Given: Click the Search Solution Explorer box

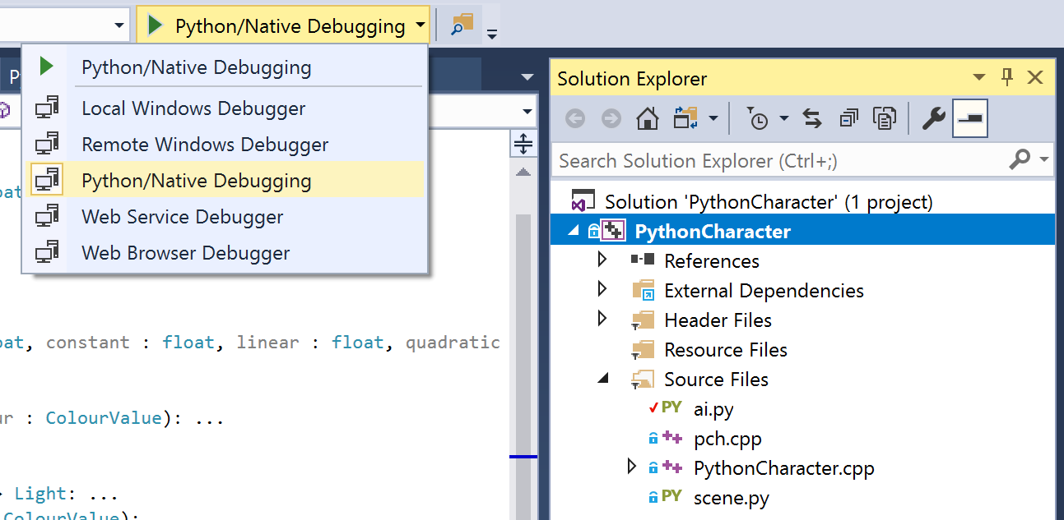Looking at the screenshot, I should [782, 160].
